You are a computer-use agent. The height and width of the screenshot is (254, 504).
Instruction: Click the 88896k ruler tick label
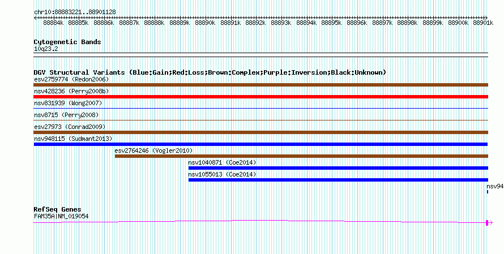coord(357,23)
